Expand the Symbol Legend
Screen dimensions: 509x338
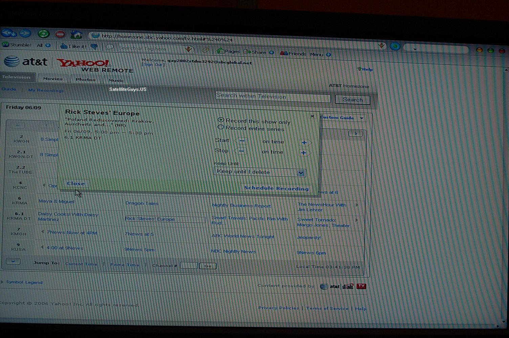click(x=24, y=282)
